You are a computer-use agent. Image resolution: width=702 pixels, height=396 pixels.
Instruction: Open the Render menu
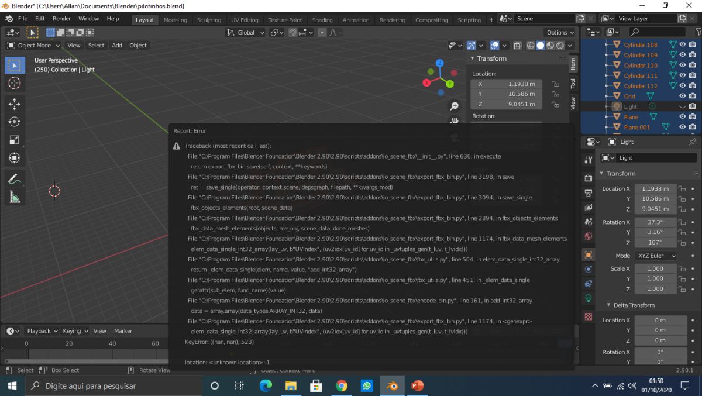[61, 19]
